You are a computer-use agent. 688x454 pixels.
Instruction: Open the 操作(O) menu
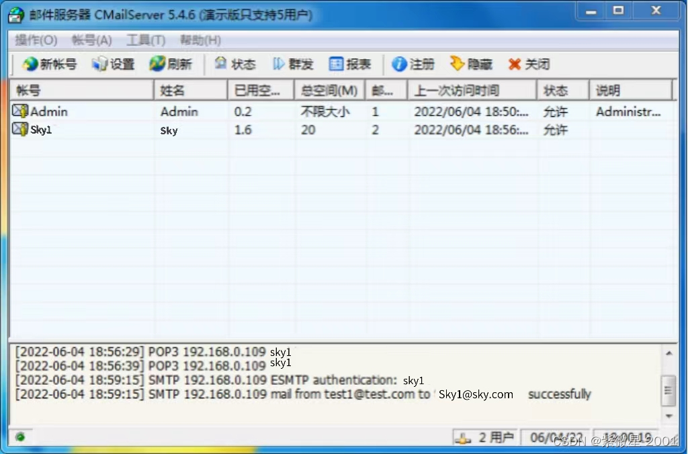36,40
